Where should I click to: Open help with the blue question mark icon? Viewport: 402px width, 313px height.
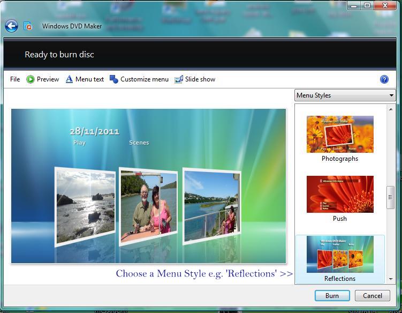pyautogui.click(x=384, y=79)
